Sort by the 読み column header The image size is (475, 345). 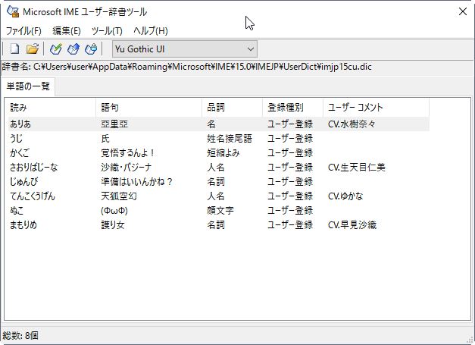tap(52, 108)
